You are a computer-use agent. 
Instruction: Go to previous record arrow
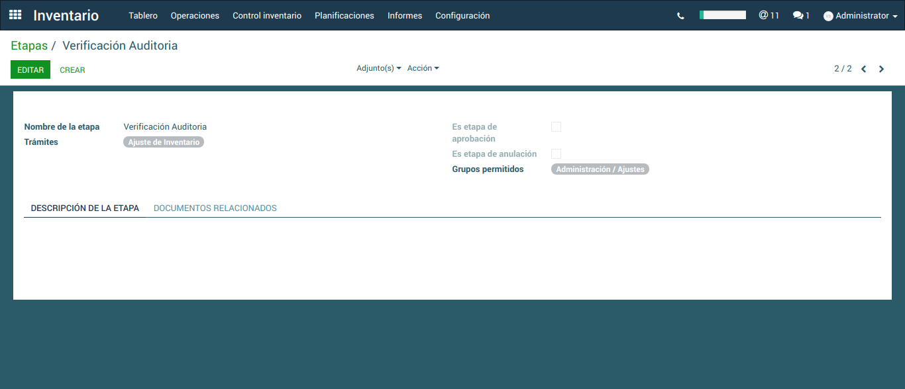click(864, 69)
